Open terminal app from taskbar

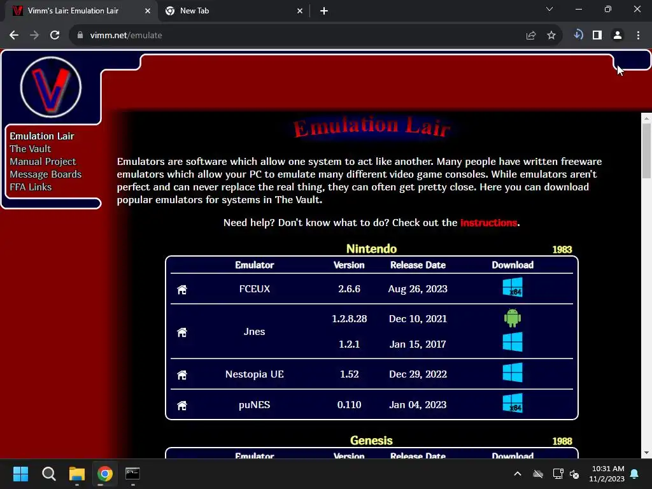click(132, 474)
